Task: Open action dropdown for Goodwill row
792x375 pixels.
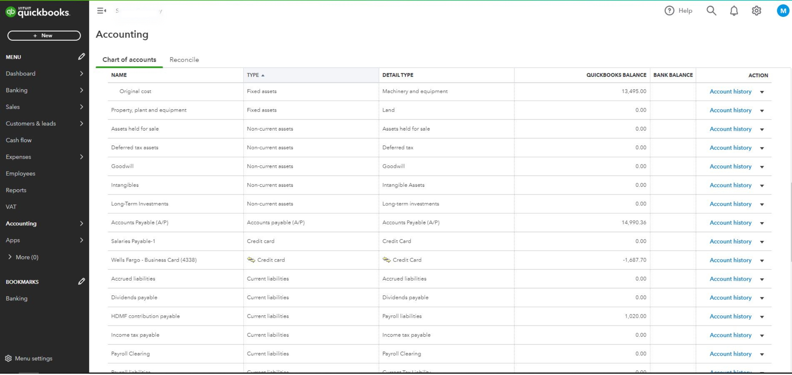Action: point(762,167)
